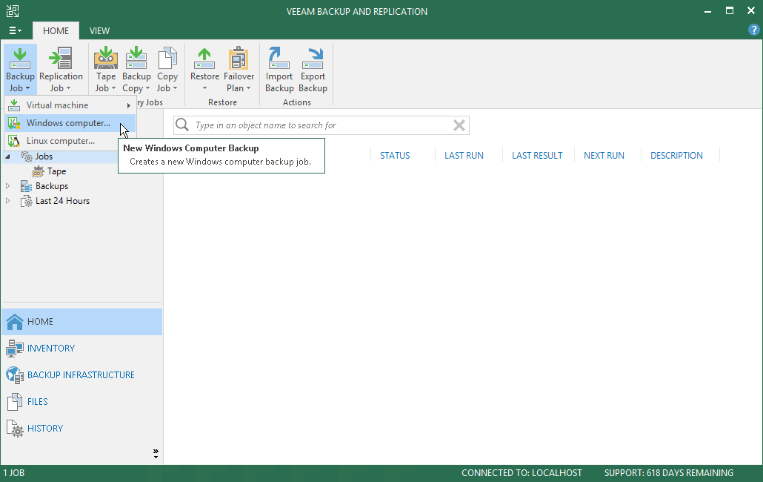Open the Restore ribbon button
The image size is (763, 482).
pos(204,69)
